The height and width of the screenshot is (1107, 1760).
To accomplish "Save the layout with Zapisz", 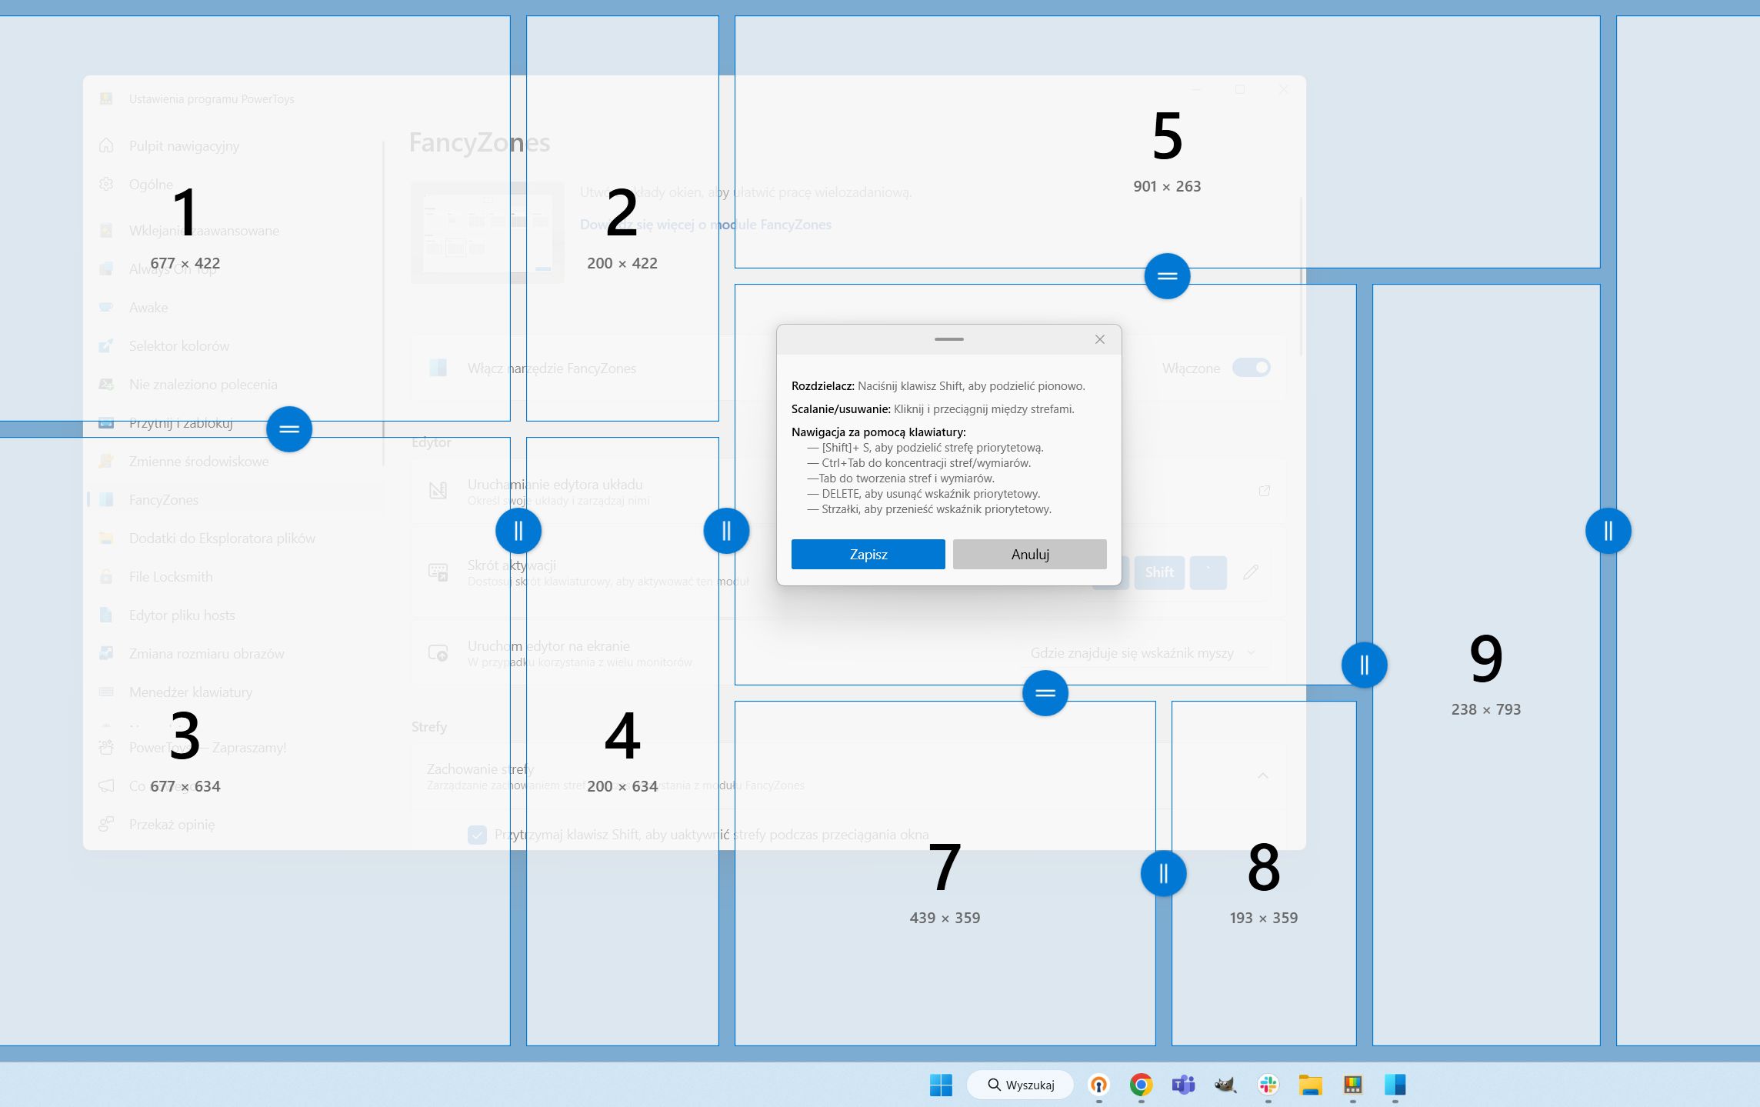I will pyautogui.click(x=868, y=554).
